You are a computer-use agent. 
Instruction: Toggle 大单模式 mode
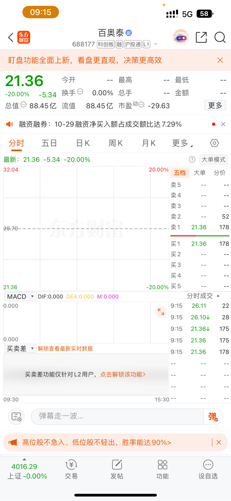click(x=214, y=159)
